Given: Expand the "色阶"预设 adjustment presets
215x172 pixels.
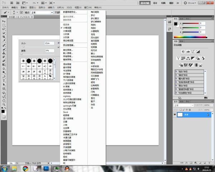Looking at the screenshot, I should point(176,71).
